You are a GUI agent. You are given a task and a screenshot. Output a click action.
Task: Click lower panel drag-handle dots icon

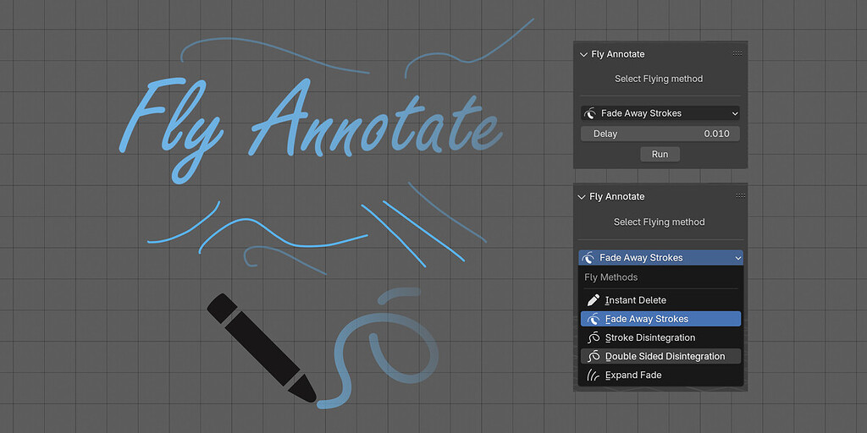pos(740,195)
